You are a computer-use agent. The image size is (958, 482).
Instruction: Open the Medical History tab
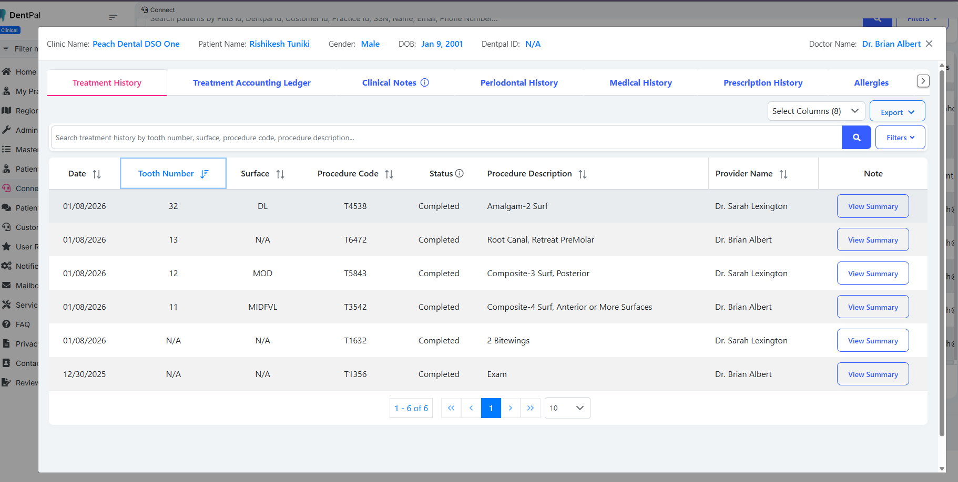pyautogui.click(x=640, y=83)
